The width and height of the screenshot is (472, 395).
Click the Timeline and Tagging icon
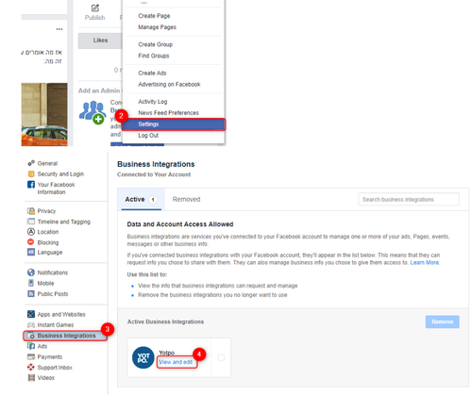pyautogui.click(x=31, y=222)
